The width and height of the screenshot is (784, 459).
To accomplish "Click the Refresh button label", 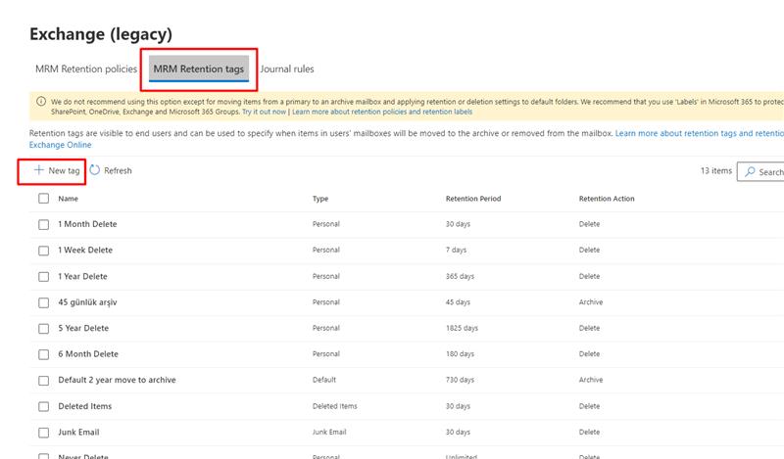I will (118, 170).
